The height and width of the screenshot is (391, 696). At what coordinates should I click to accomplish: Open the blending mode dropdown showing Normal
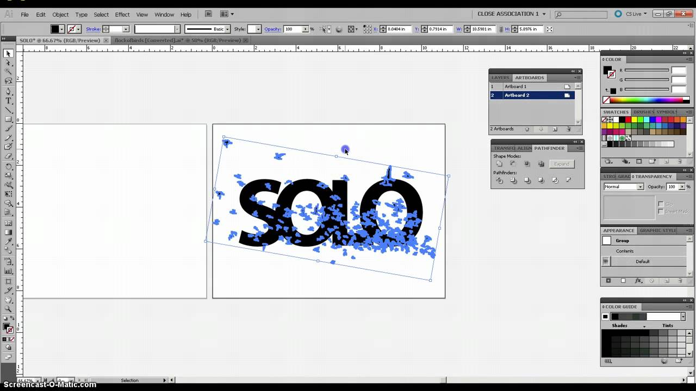click(640, 187)
